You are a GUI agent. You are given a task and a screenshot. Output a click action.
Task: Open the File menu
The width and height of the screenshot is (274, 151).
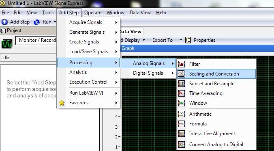pos(5,13)
